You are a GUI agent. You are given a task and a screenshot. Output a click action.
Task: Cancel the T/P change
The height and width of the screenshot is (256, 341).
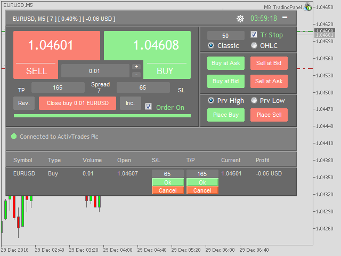coord(202,190)
